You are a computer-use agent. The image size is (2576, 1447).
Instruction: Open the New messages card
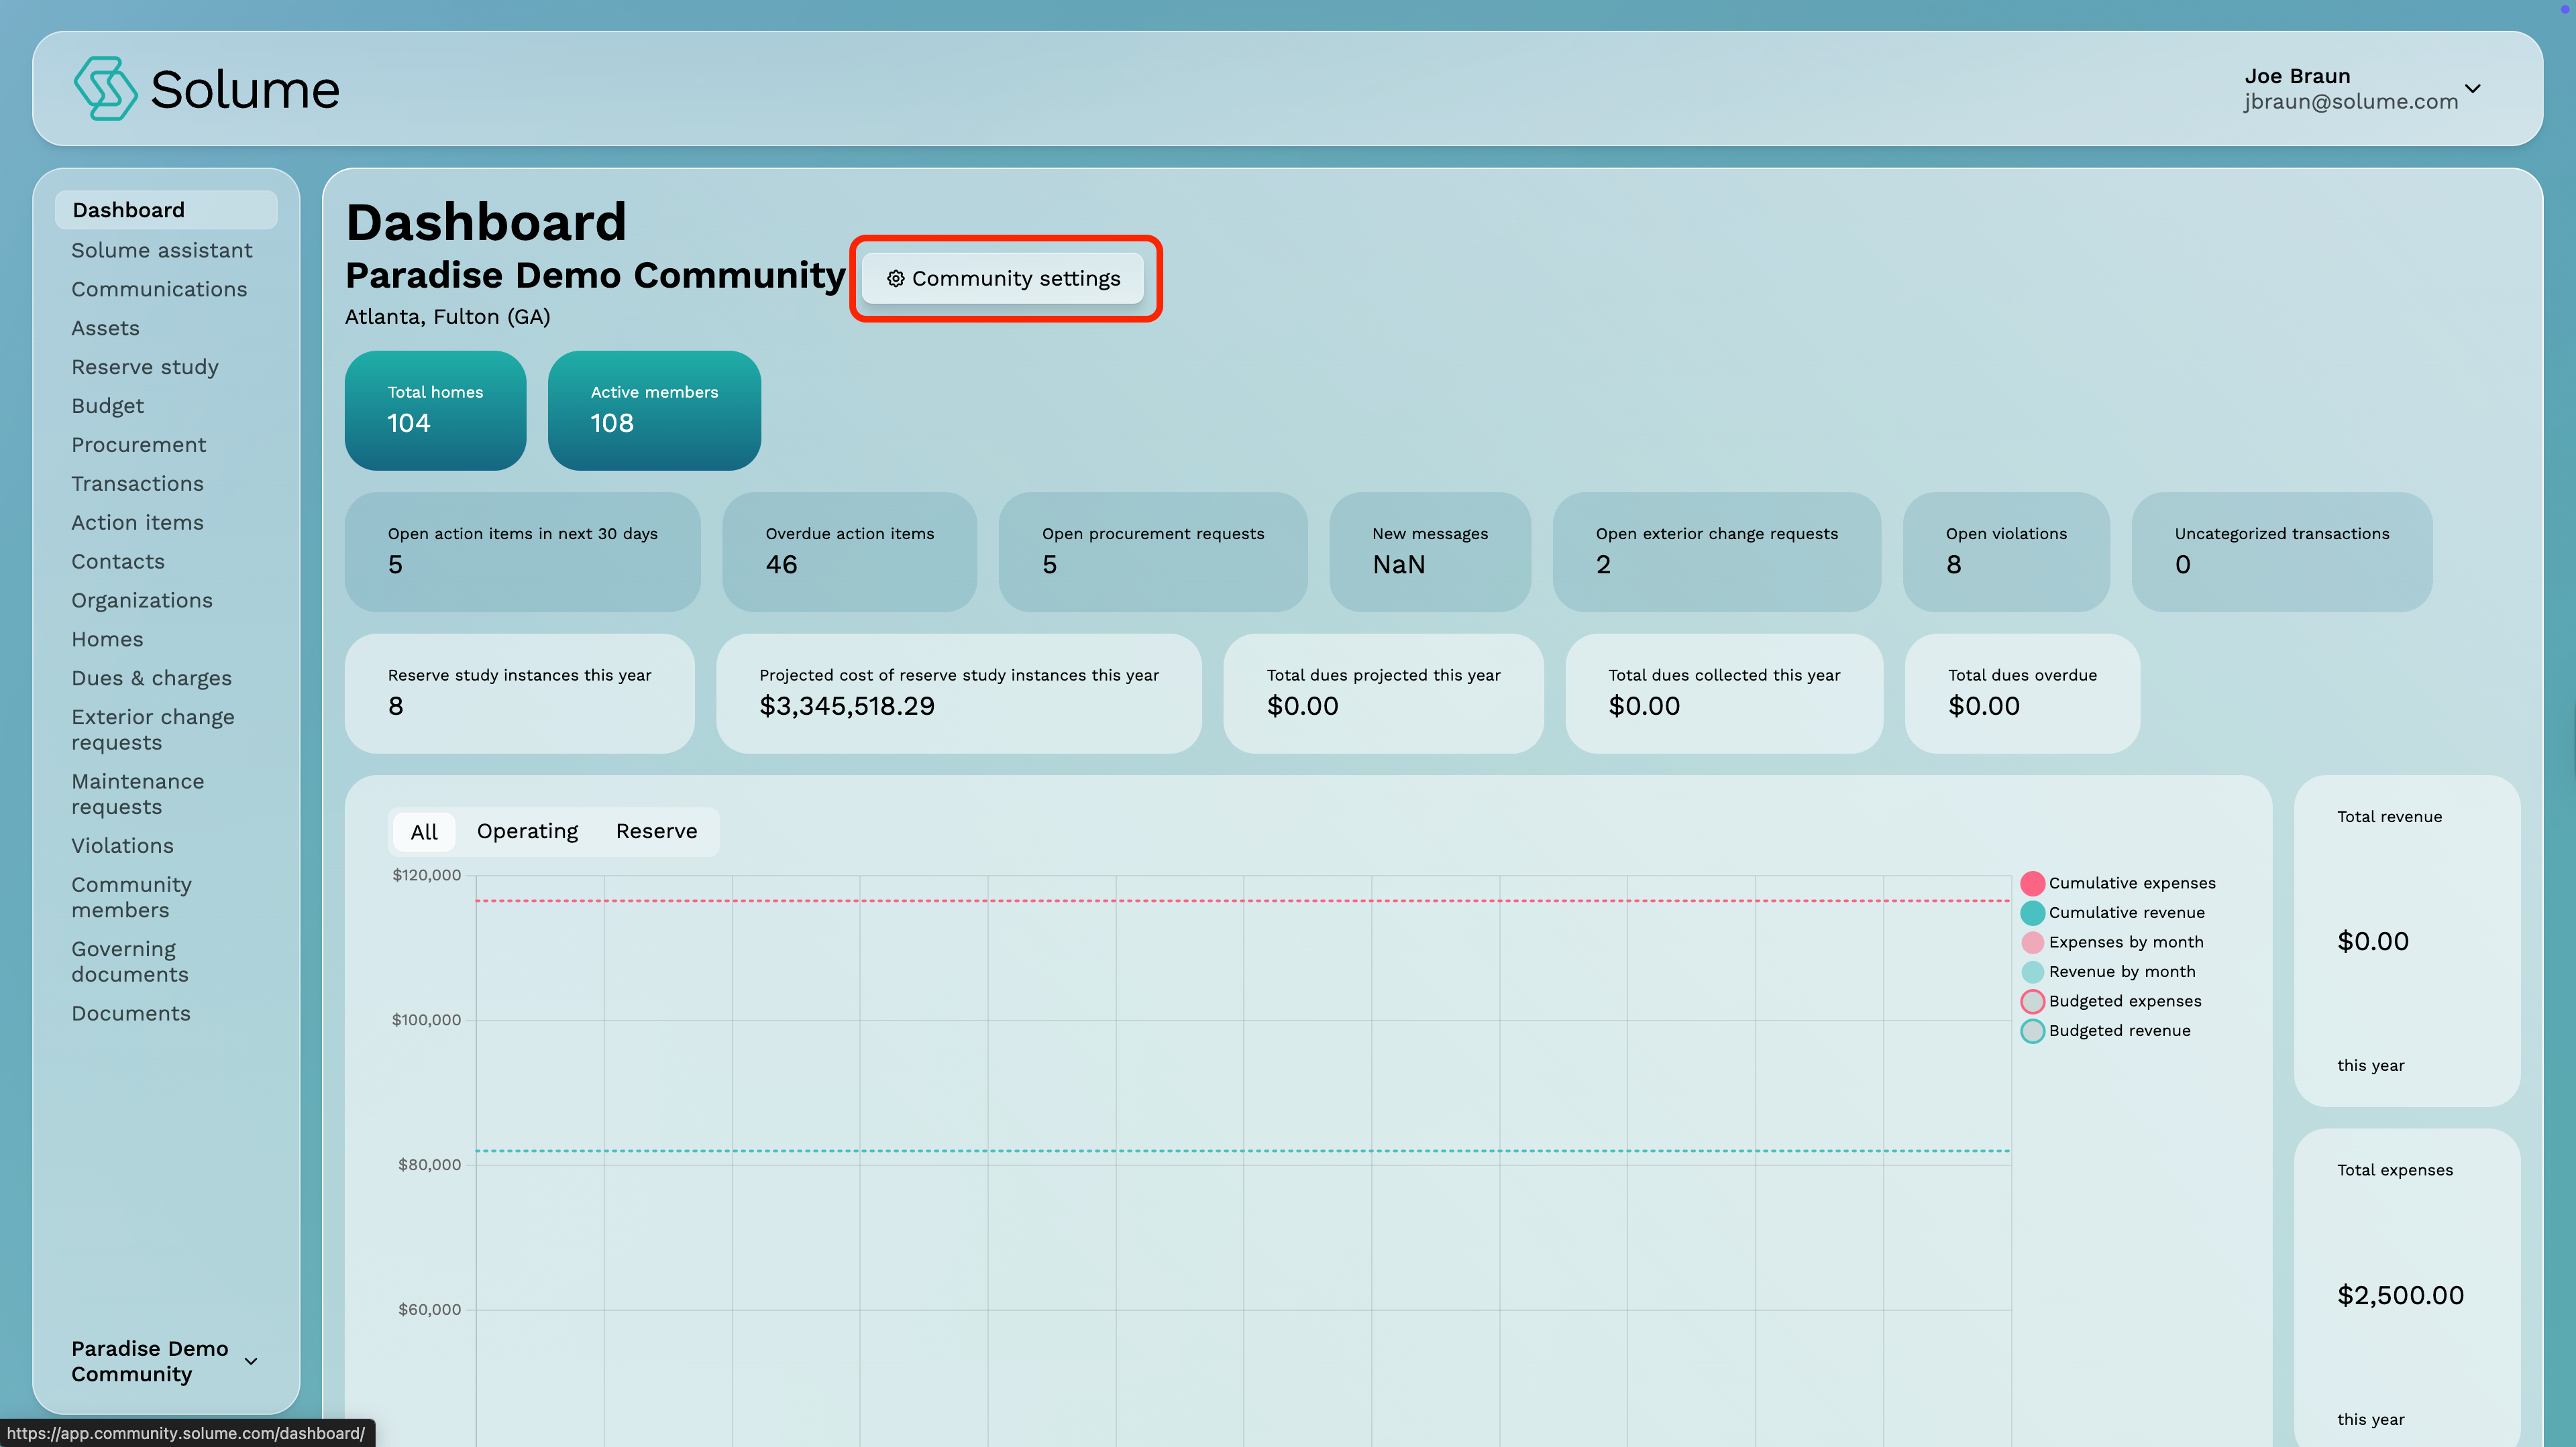click(x=1430, y=552)
